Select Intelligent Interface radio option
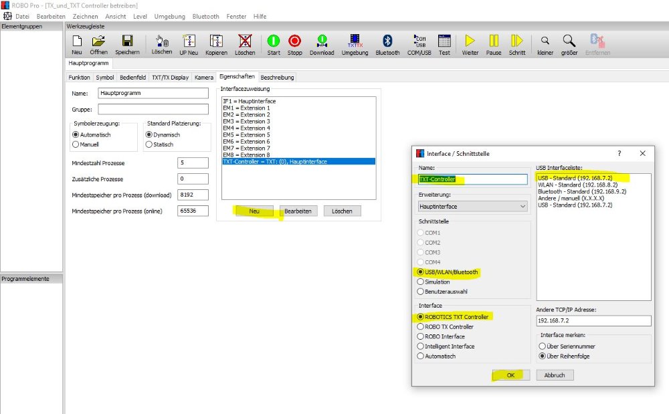This screenshot has height=414, width=669. (x=420, y=346)
